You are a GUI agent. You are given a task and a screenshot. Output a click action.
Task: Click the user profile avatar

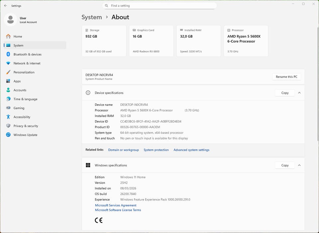pyautogui.click(x=11, y=20)
